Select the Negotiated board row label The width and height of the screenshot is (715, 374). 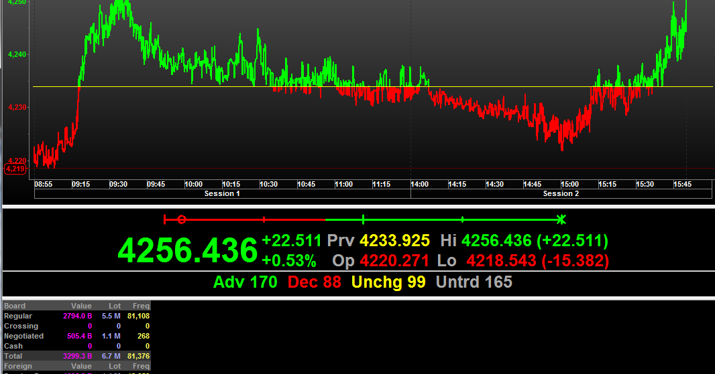[23, 336]
